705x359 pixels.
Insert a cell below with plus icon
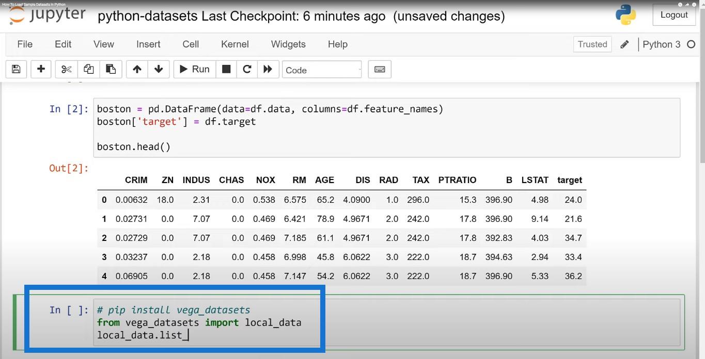click(41, 69)
